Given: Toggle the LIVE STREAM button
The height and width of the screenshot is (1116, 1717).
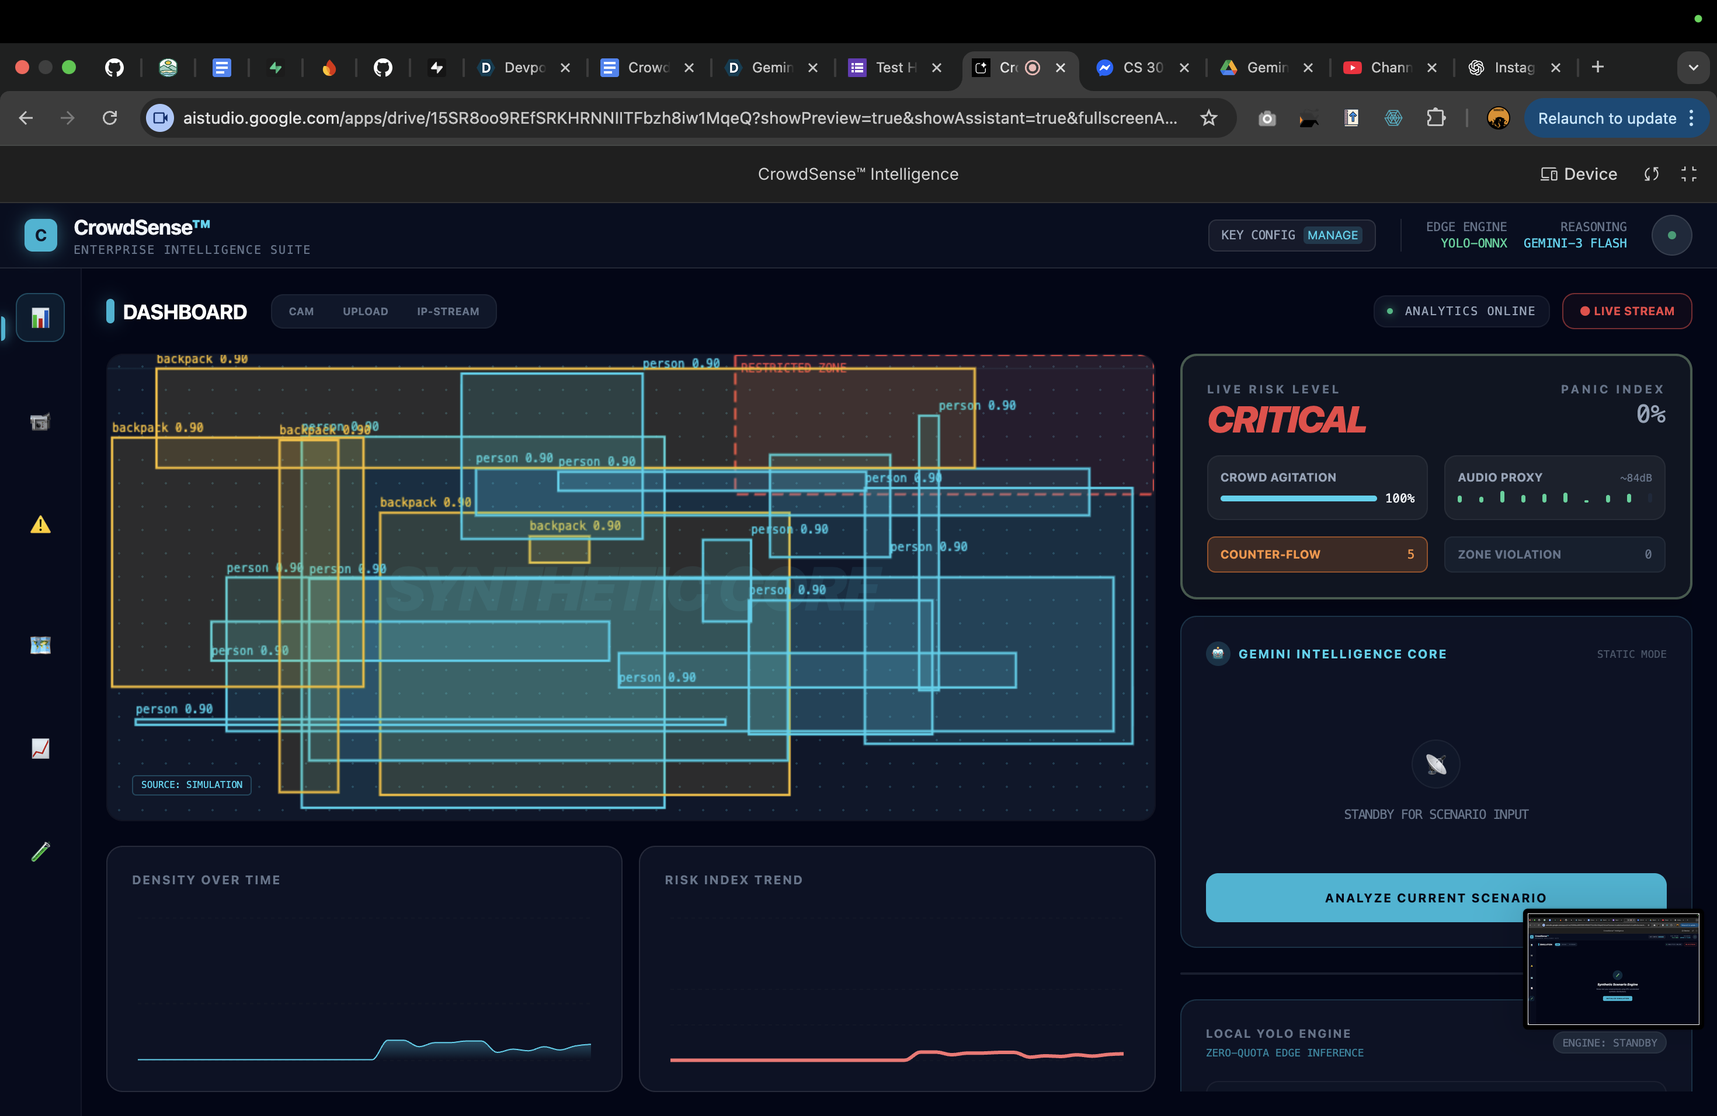Looking at the screenshot, I should click(x=1626, y=312).
